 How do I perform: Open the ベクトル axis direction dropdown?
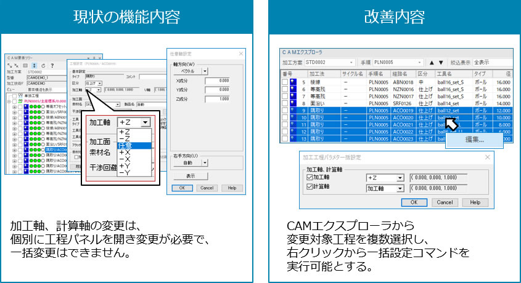coord(205,71)
